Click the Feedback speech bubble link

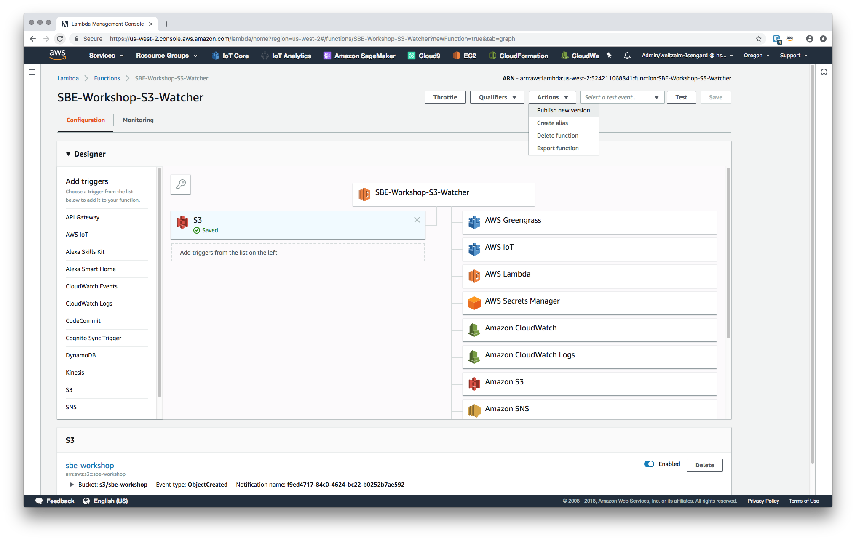click(x=55, y=501)
